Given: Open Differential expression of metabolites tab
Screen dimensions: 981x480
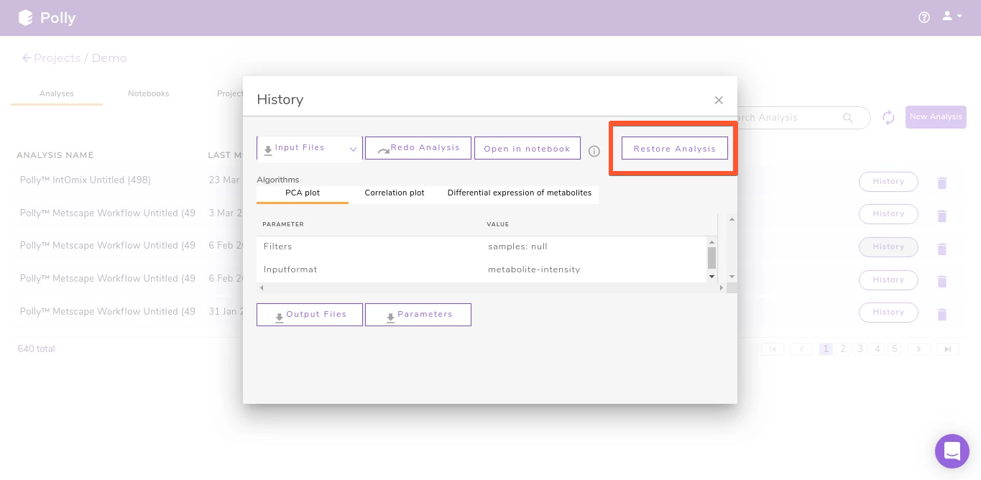Looking at the screenshot, I should coord(520,193).
